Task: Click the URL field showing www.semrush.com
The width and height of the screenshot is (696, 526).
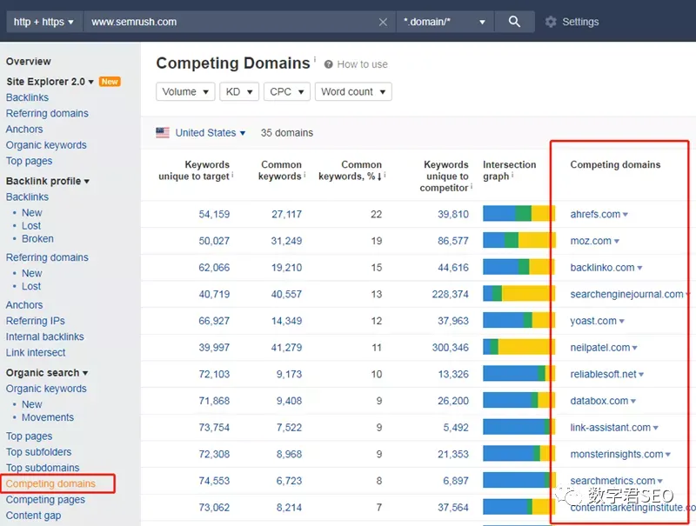Action: click(x=231, y=22)
